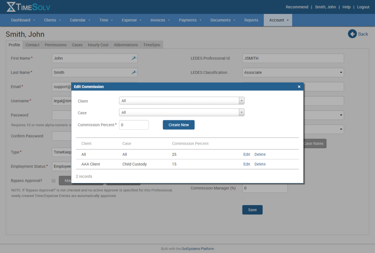
Task: Enable the Bypass Approval checkbox
Action: (x=53, y=181)
